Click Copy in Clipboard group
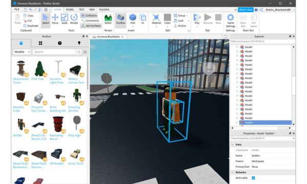Screen dimensions: 307x184 coord(29,15)
